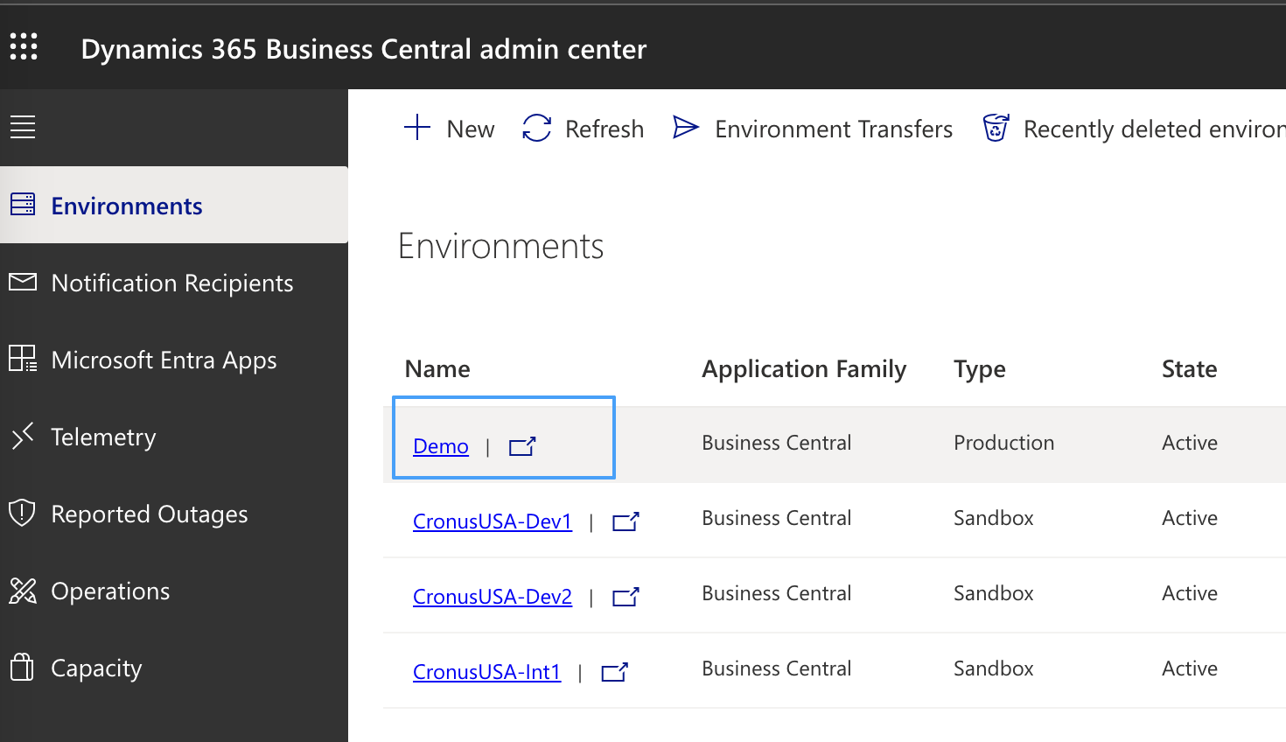Click the Name column header
Image resolution: width=1286 pixels, height=742 pixels.
[437, 368]
